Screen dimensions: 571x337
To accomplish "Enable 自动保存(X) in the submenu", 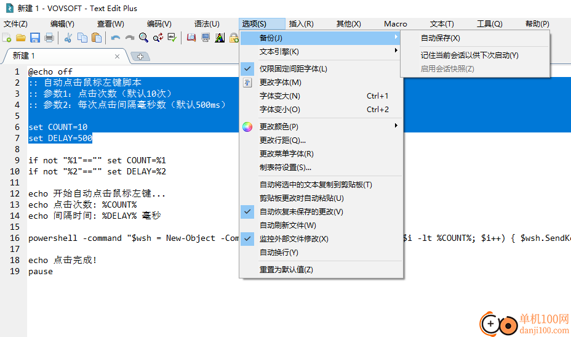I will [x=475, y=38].
